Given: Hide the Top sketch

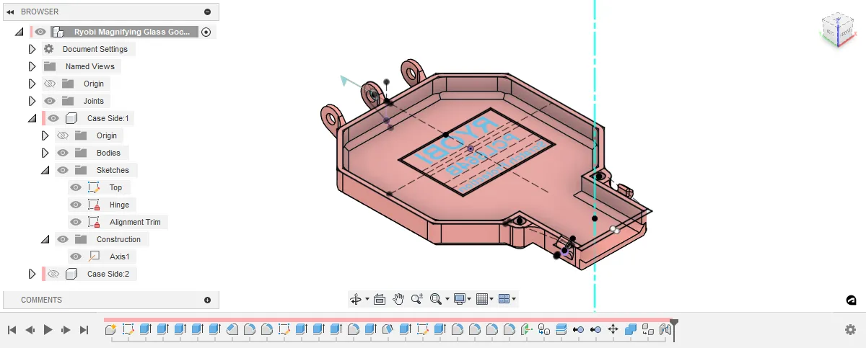Looking at the screenshot, I should point(76,187).
